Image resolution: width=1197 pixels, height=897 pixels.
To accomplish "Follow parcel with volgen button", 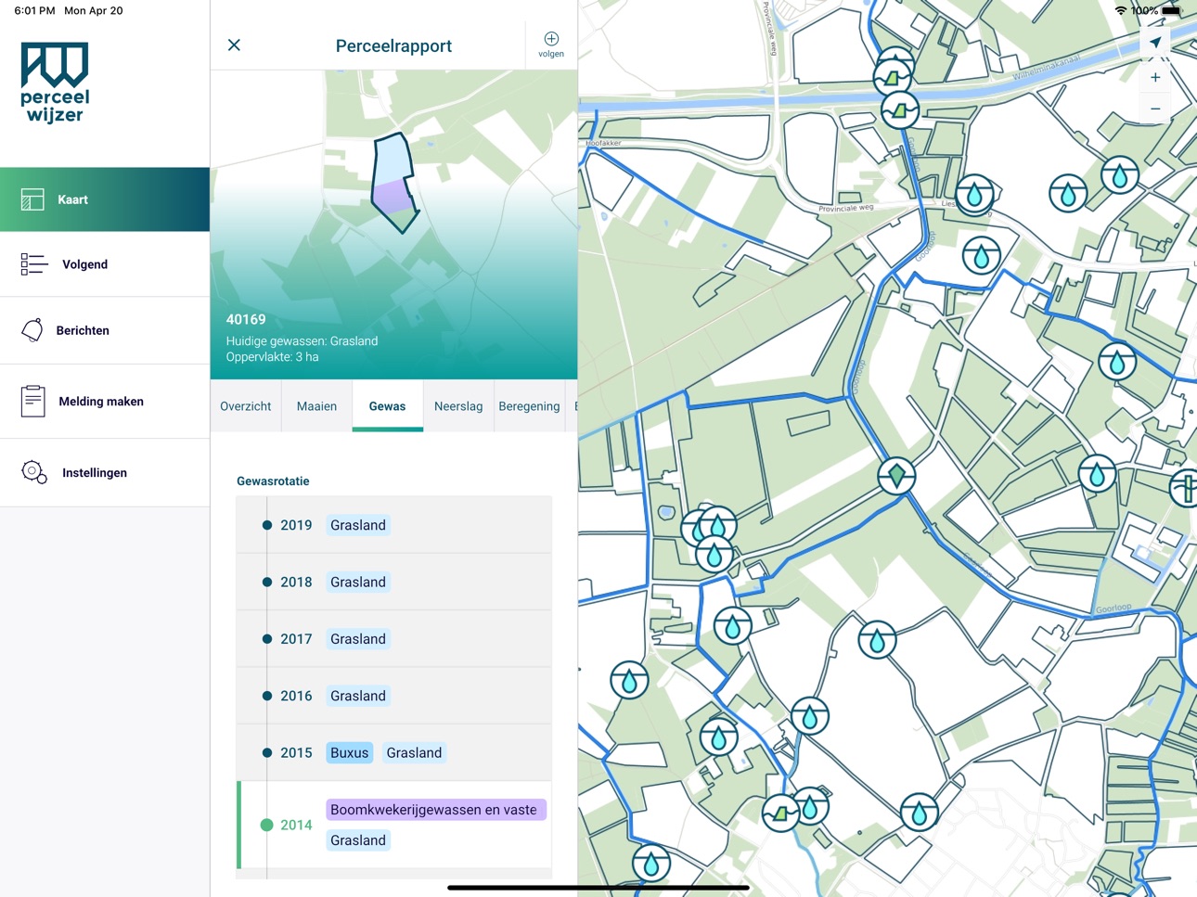I will click(x=551, y=45).
